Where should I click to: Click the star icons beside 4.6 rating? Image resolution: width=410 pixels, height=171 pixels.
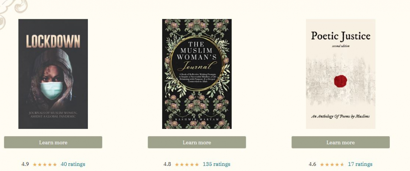tap(332, 165)
